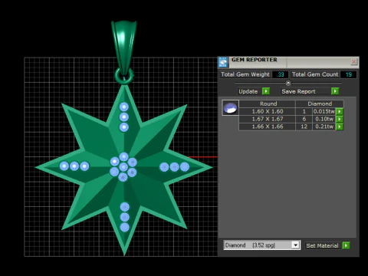
Task: Click the quantity cell showing 12
Action: (x=304, y=127)
